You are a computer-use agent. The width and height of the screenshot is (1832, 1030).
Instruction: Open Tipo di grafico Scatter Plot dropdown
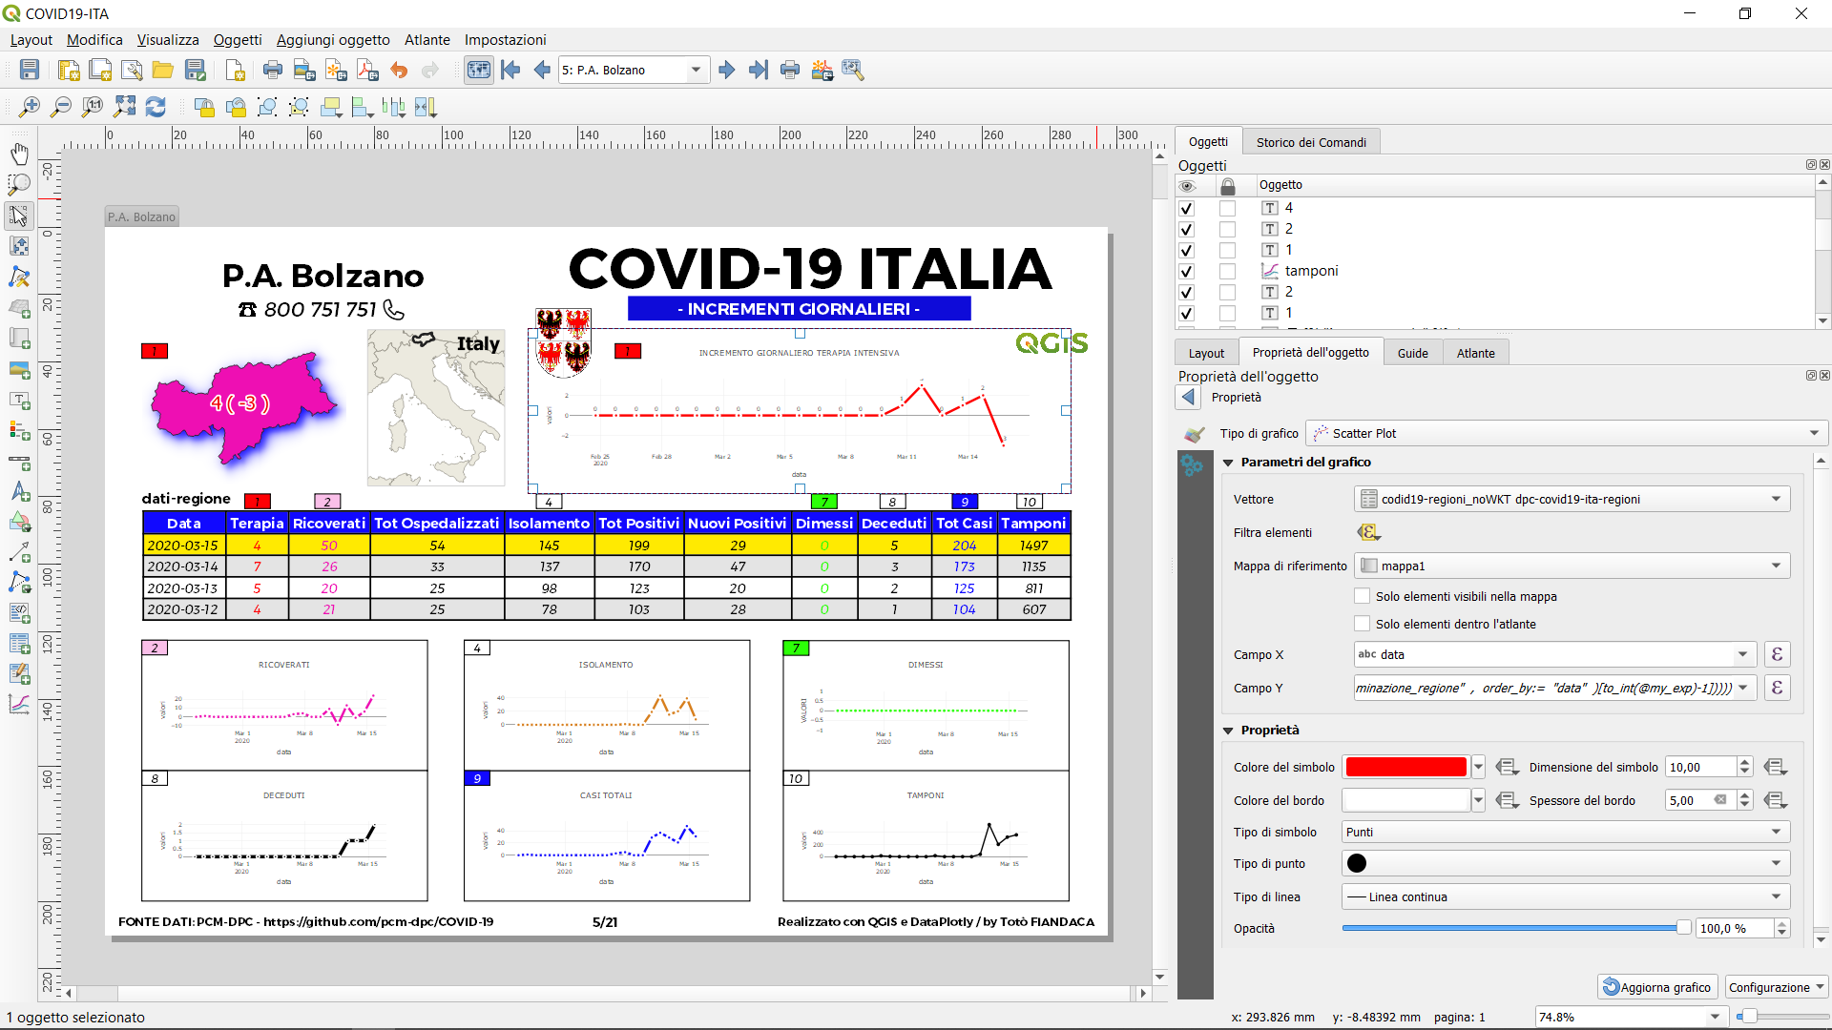click(x=1567, y=433)
